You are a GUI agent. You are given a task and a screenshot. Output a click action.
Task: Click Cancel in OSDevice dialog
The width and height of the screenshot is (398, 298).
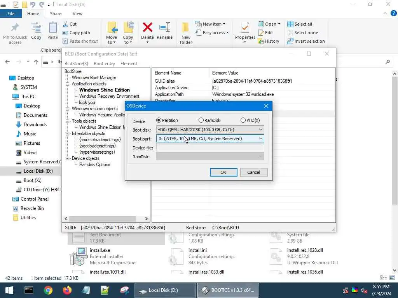253,172
